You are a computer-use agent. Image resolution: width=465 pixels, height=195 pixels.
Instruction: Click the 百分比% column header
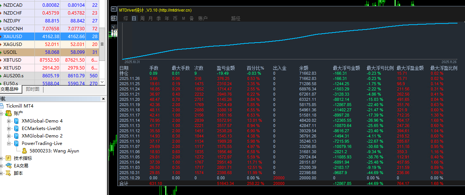click(255, 68)
